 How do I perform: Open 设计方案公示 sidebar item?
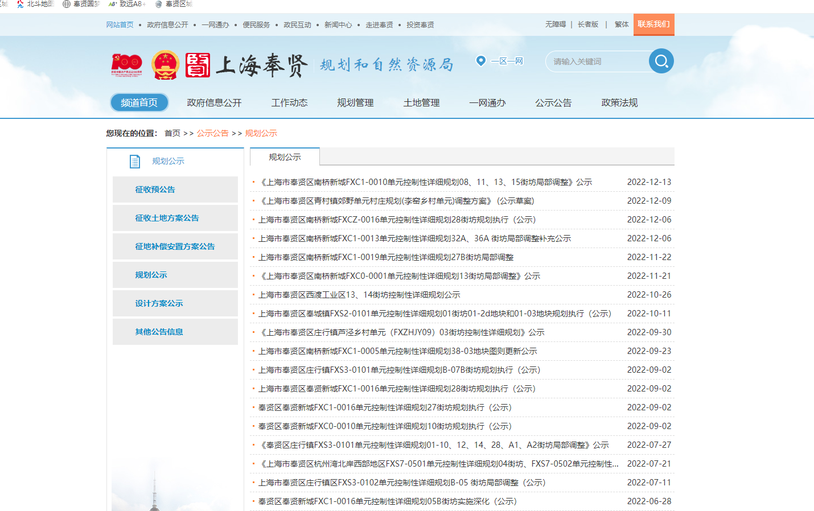pyautogui.click(x=175, y=303)
